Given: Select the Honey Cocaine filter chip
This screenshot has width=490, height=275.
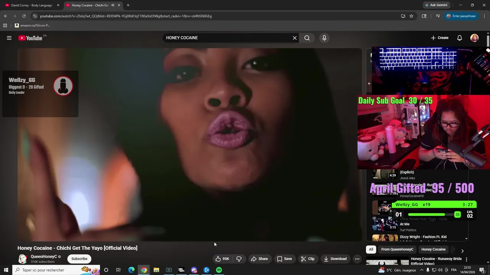Looking at the screenshot, I should [x=433, y=249].
